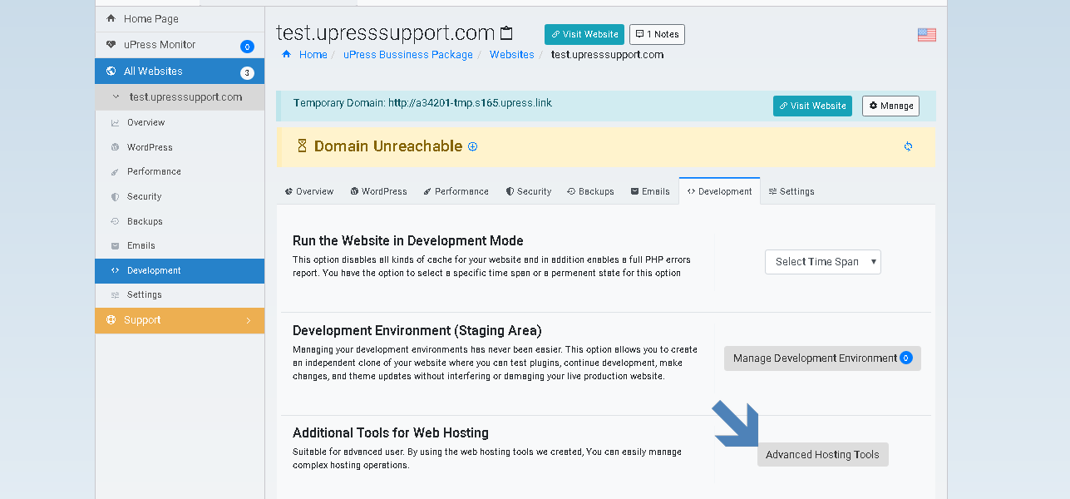
Task: Expand the Support menu chevron
Action: click(x=248, y=320)
